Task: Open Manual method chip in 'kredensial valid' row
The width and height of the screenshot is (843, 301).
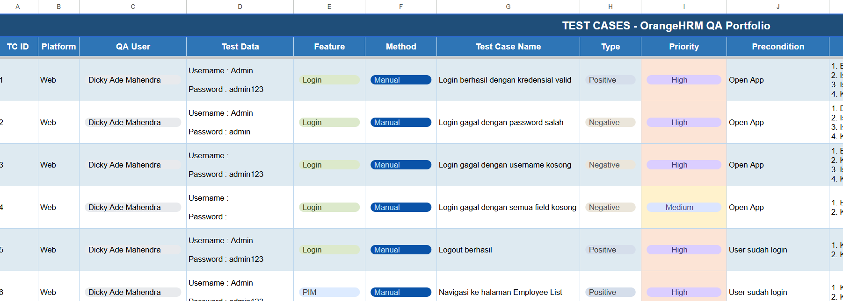Action: point(401,80)
